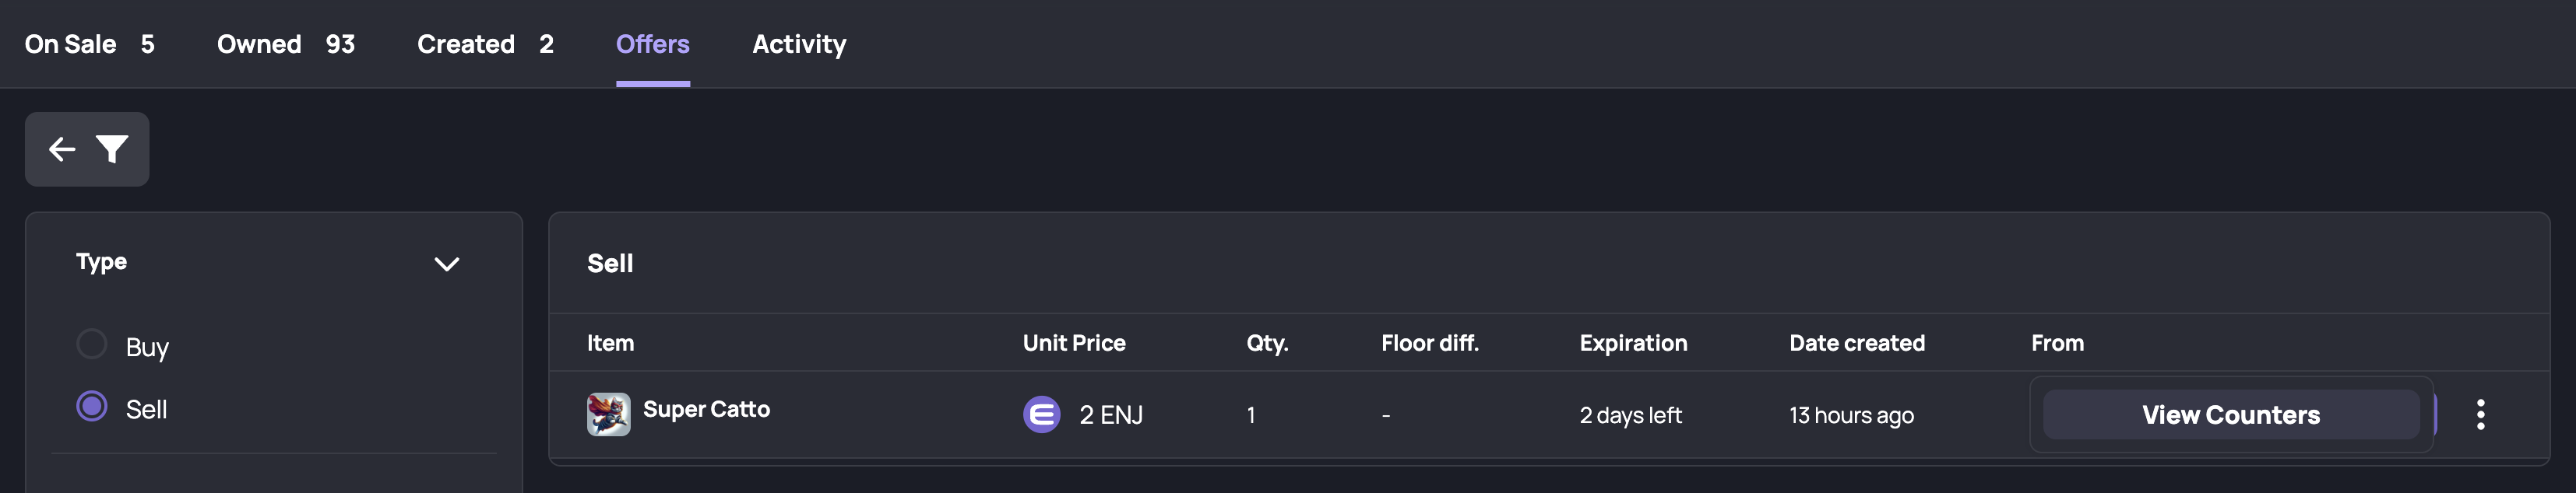Select the Offers tab
Viewport: 2576px width, 493px height.
pos(653,44)
